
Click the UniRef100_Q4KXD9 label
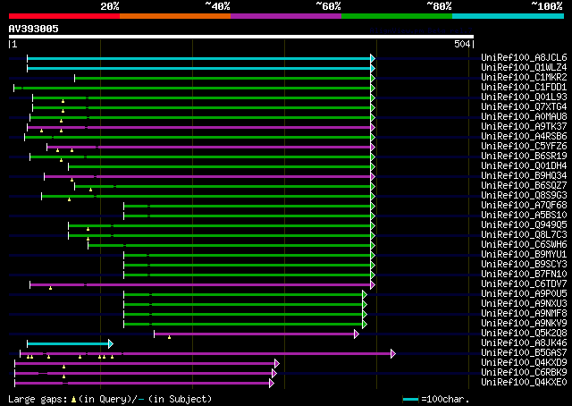(524, 363)
